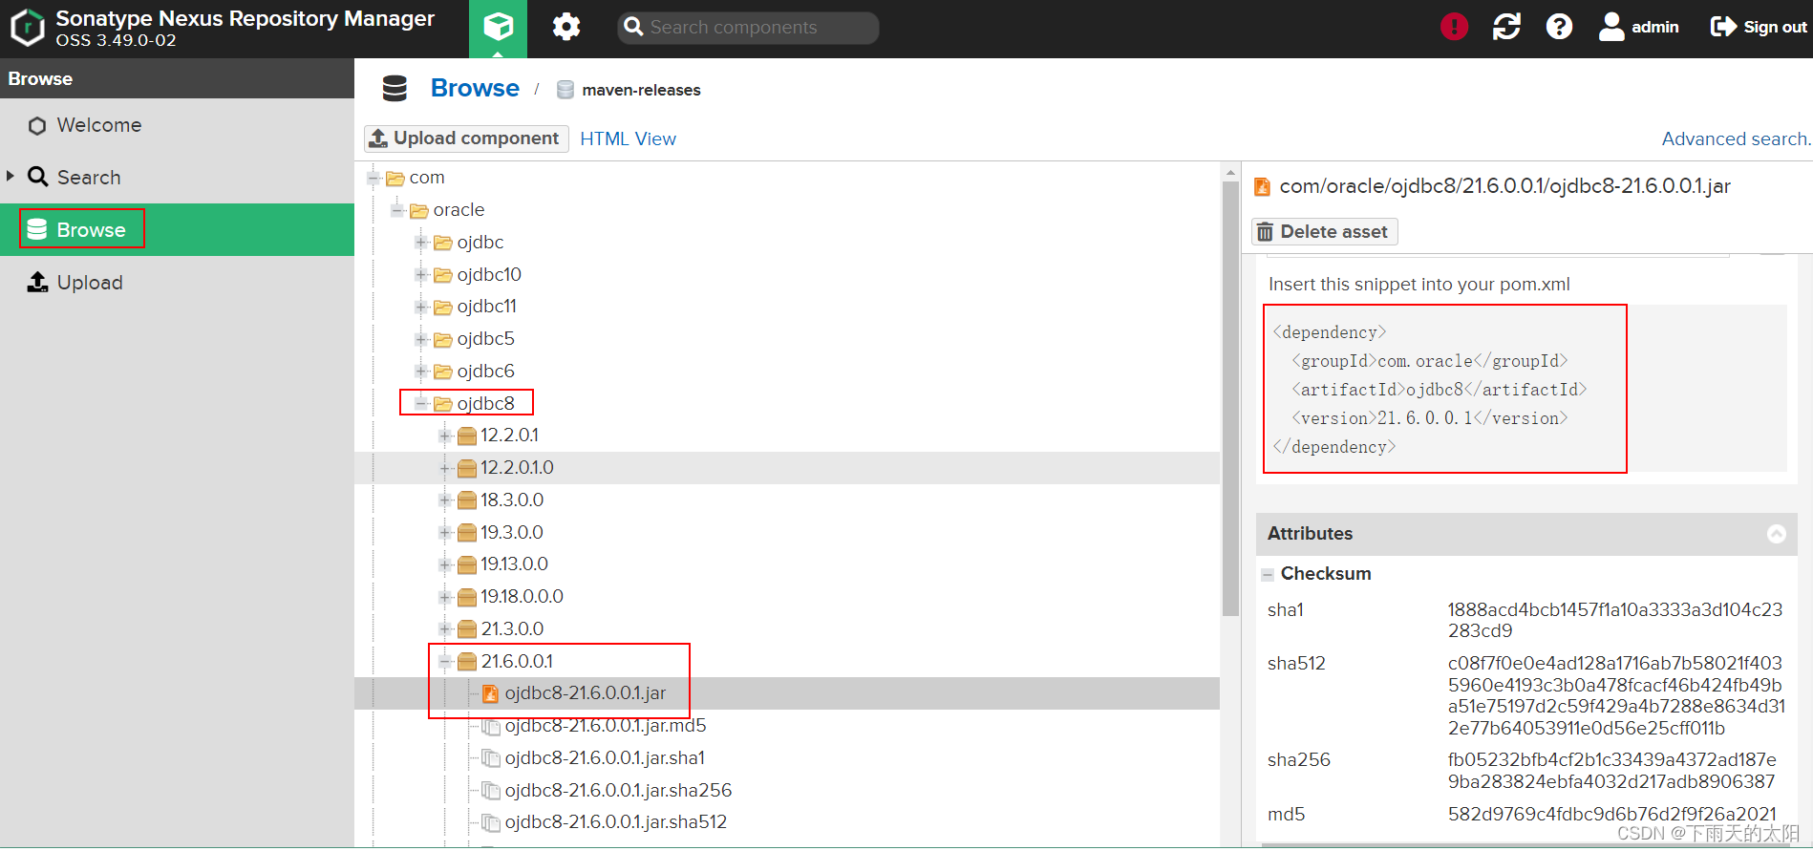Open the HTML View link

pos(628,138)
